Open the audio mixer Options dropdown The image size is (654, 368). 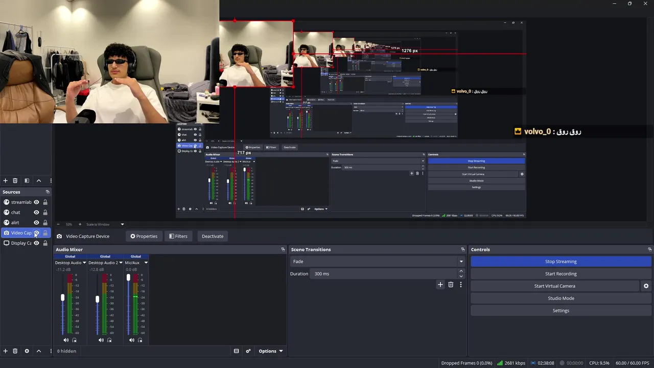270,351
